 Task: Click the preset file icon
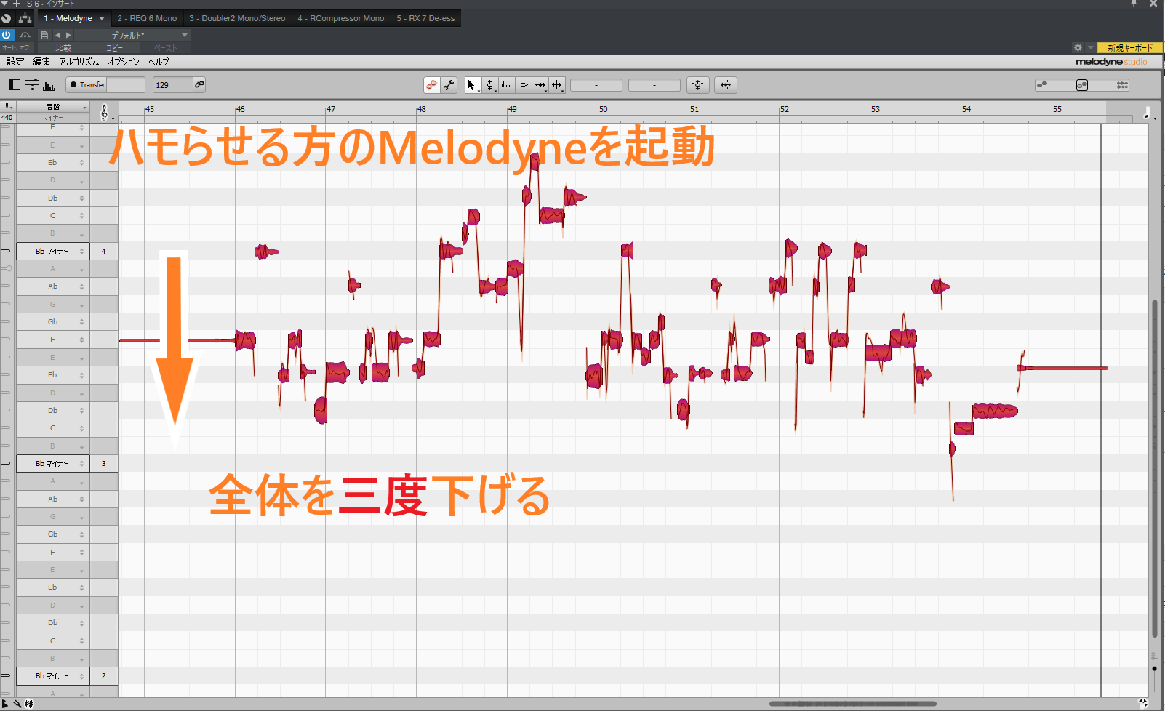tap(44, 35)
